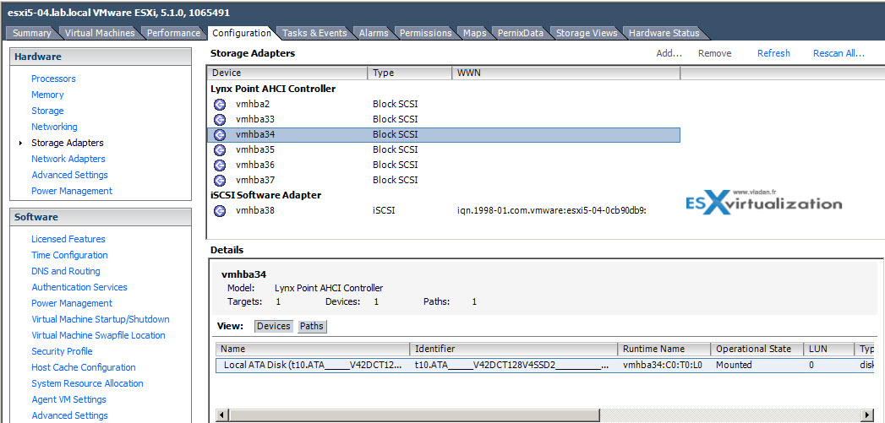Image resolution: width=885 pixels, height=423 pixels.
Task: Click the vmhba34 adapter icon
Action: point(220,135)
